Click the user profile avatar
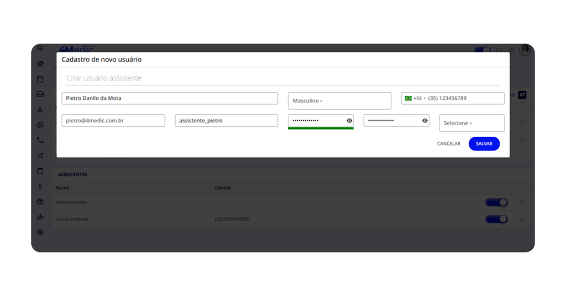Screen dimensions: 566x296 coord(525,50)
